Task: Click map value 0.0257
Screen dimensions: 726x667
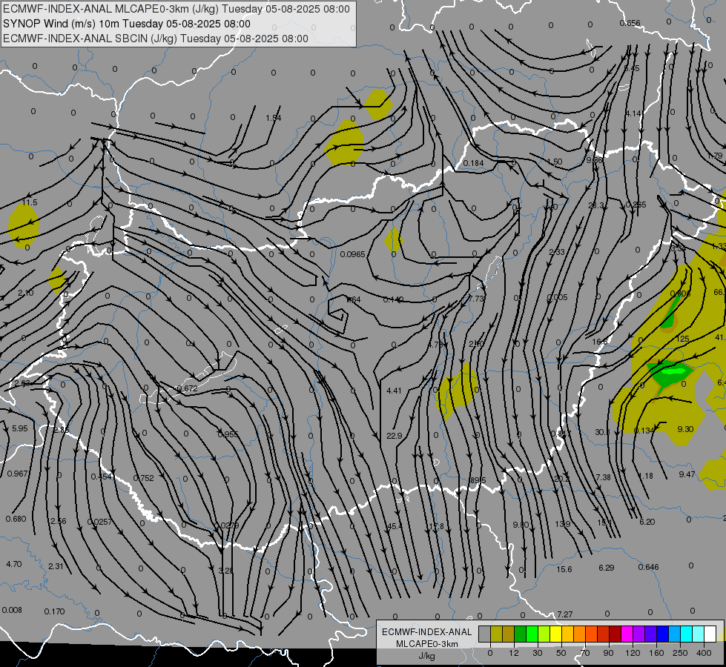Action: (99, 522)
